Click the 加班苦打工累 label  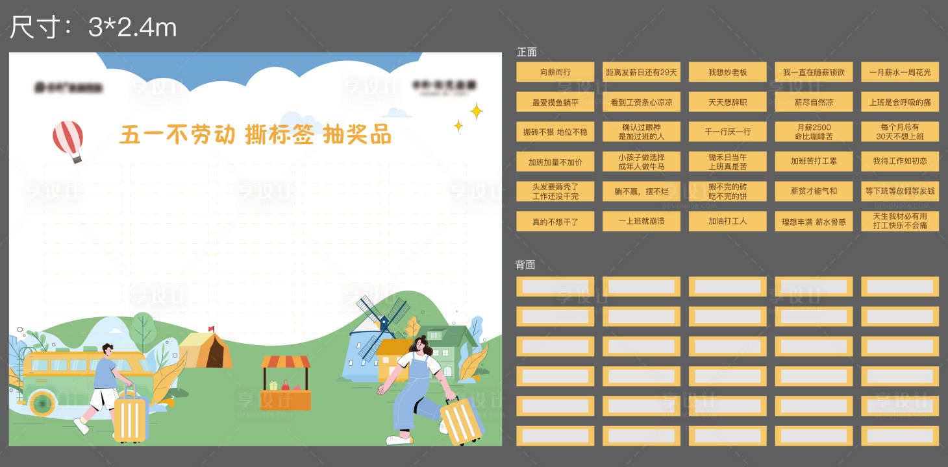click(814, 162)
